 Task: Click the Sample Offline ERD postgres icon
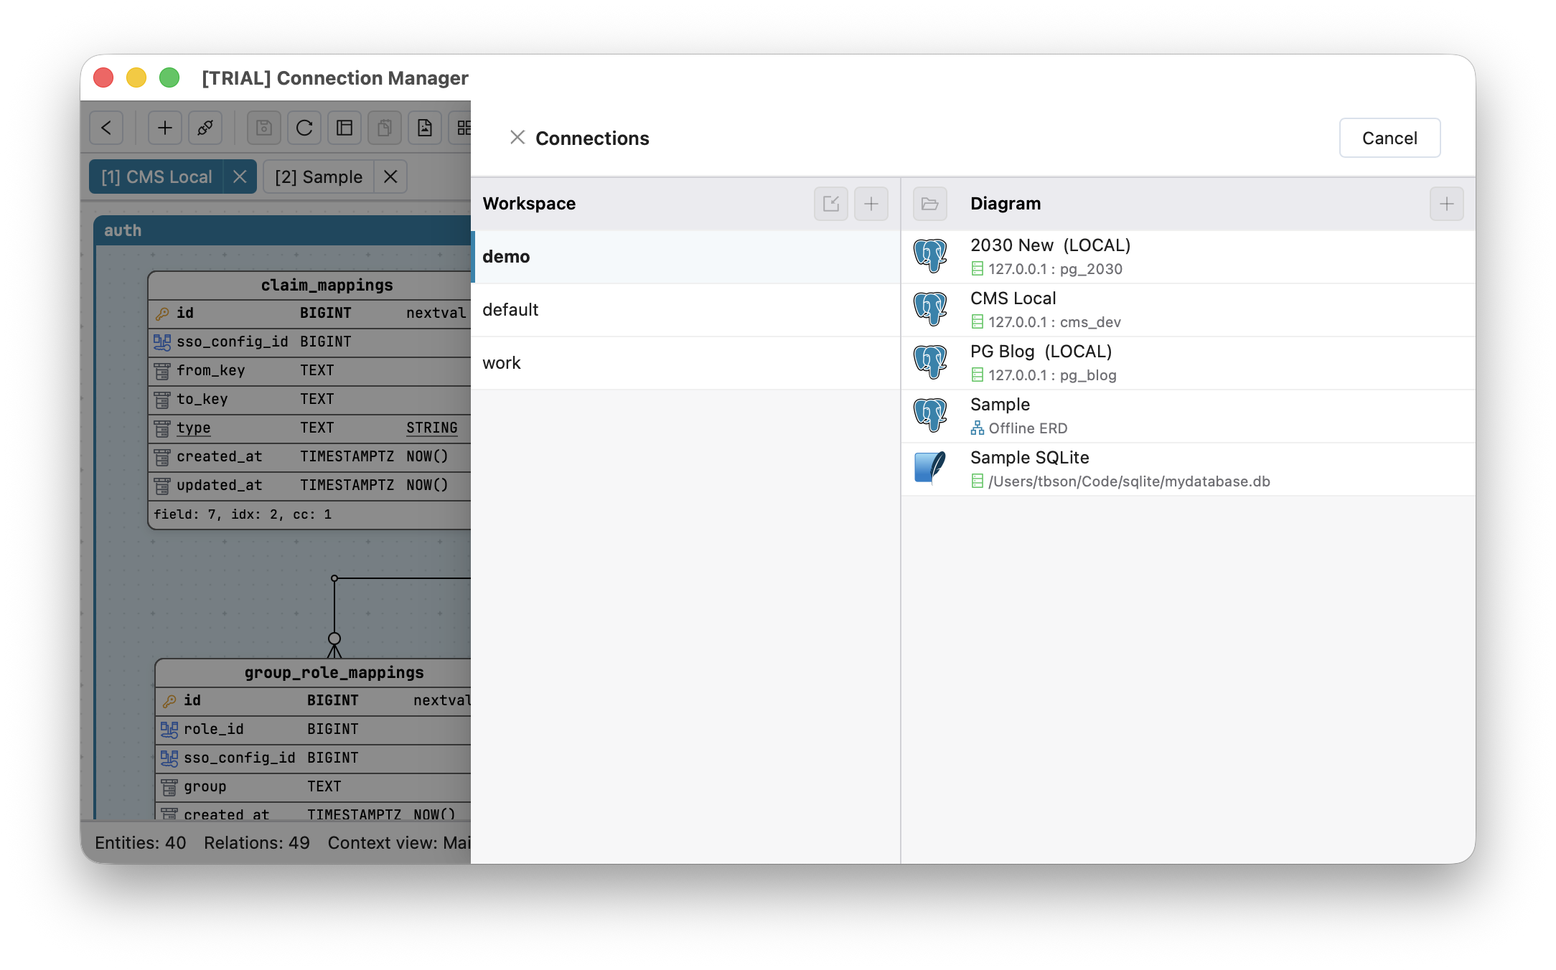point(930,415)
